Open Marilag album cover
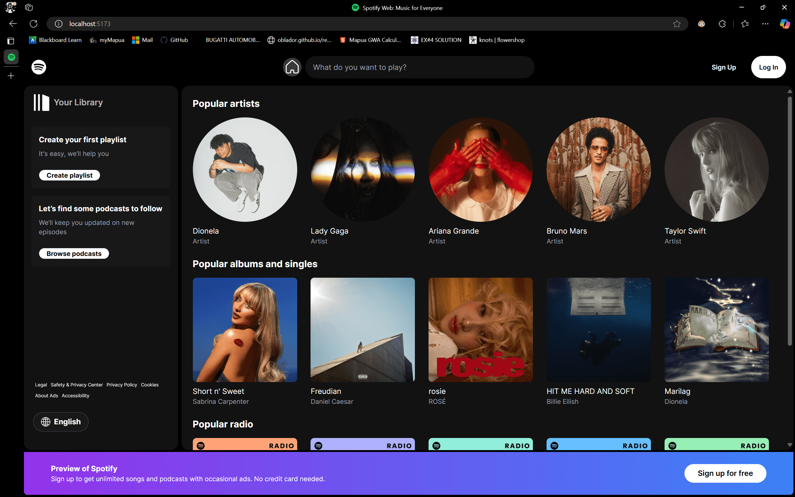Viewport: 795px width, 497px height. pyautogui.click(x=716, y=330)
